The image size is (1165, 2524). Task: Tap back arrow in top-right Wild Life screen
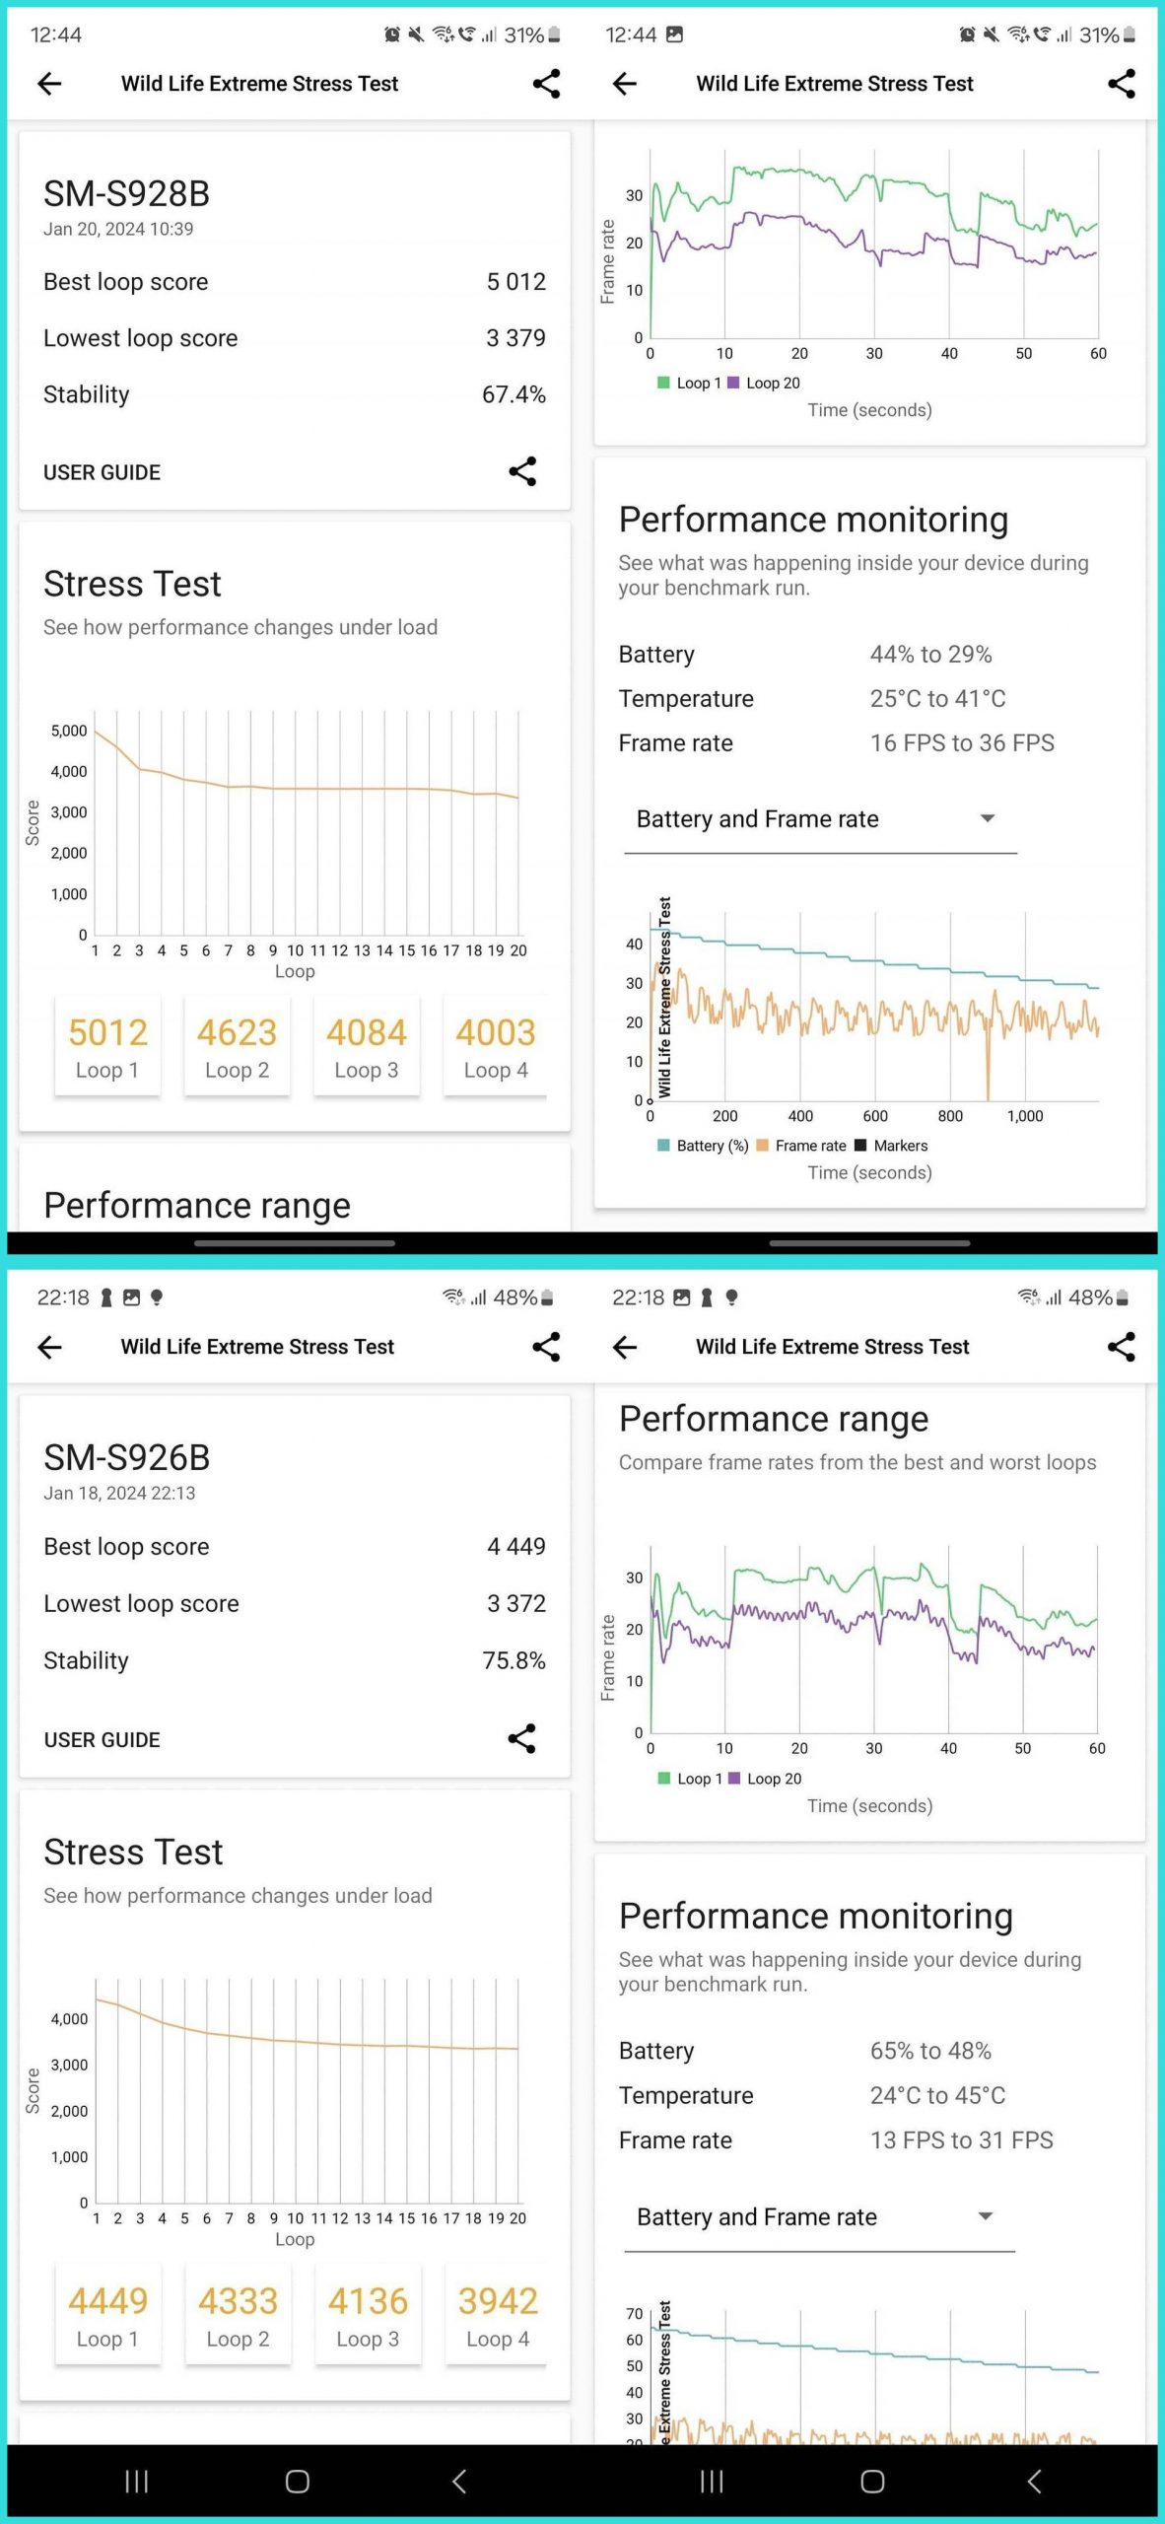pyautogui.click(x=625, y=84)
